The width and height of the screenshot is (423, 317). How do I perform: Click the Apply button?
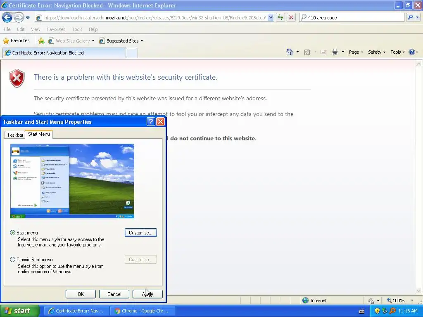(147, 294)
